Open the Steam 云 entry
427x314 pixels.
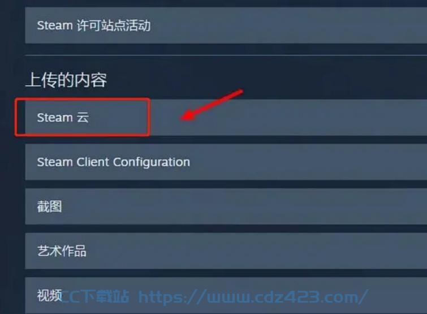point(226,117)
